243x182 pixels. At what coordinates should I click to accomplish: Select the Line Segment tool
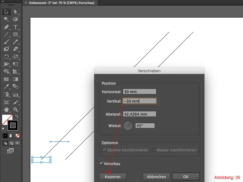click(6, 34)
